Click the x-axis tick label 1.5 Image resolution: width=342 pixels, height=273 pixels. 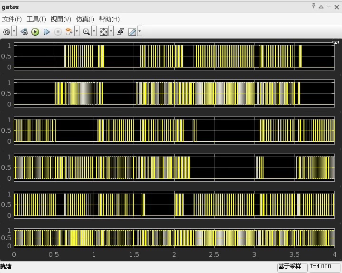pos(134,254)
